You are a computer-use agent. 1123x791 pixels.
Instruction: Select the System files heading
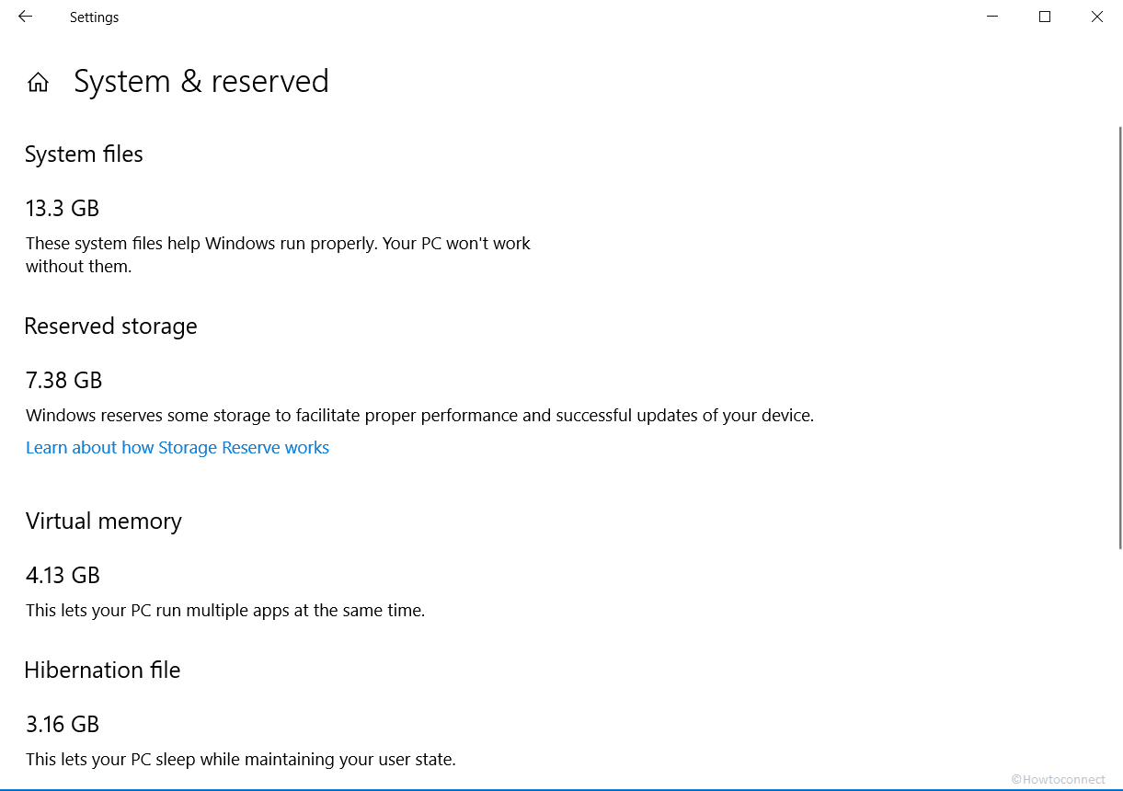click(x=84, y=155)
